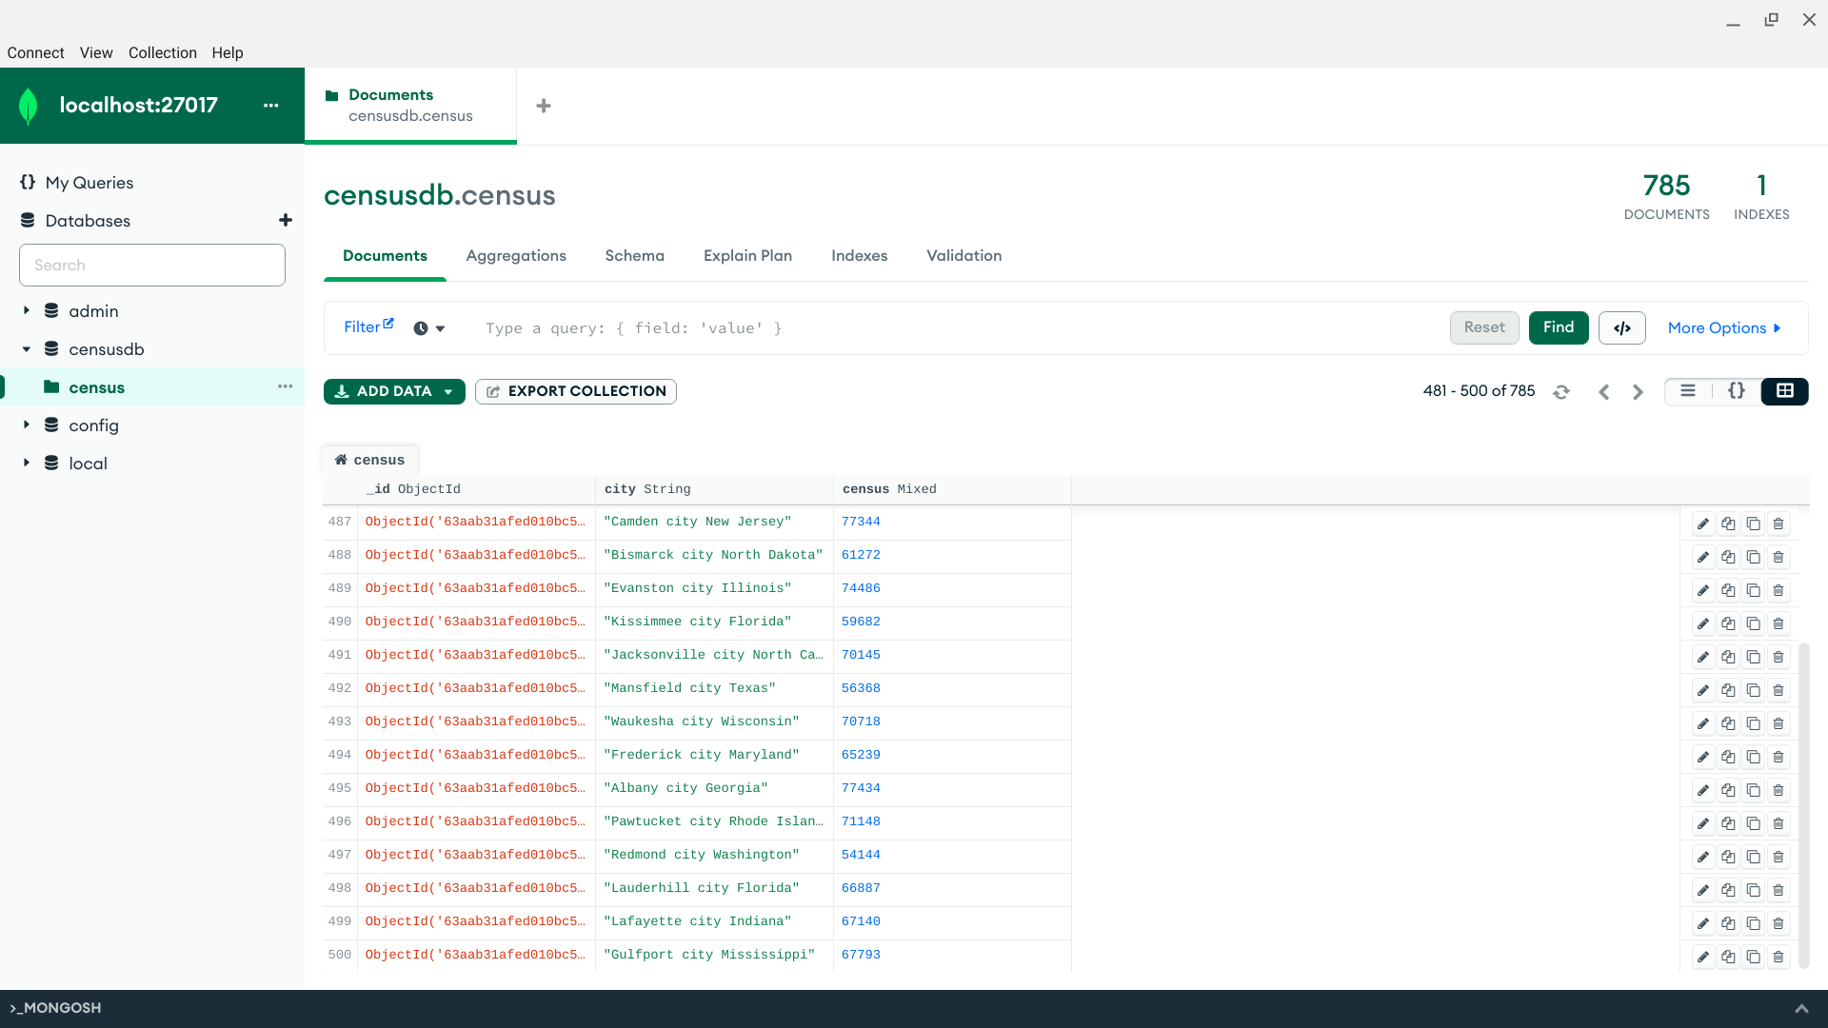Open More Options for the query
This screenshot has width=1828, height=1028.
(1723, 327)
